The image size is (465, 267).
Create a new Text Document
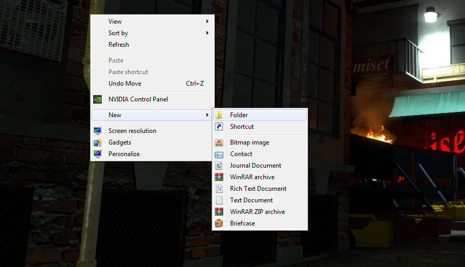pos(260,200)
